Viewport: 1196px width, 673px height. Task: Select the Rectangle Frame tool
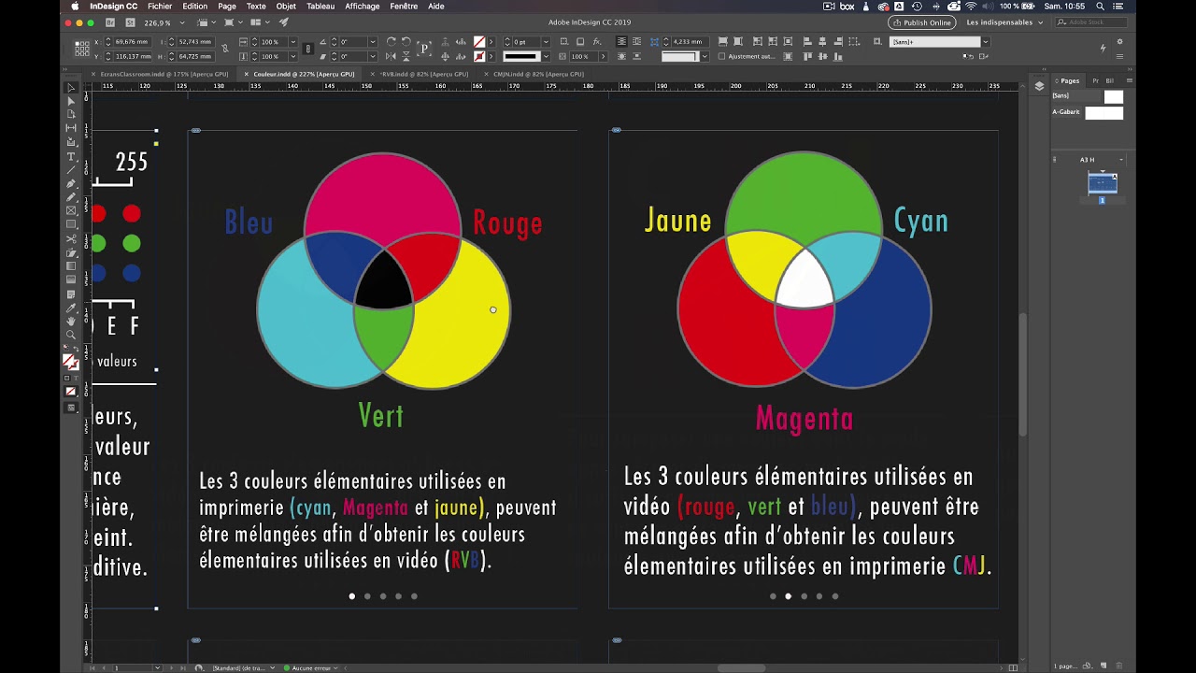pyautogui.click(x=71, y=211)
